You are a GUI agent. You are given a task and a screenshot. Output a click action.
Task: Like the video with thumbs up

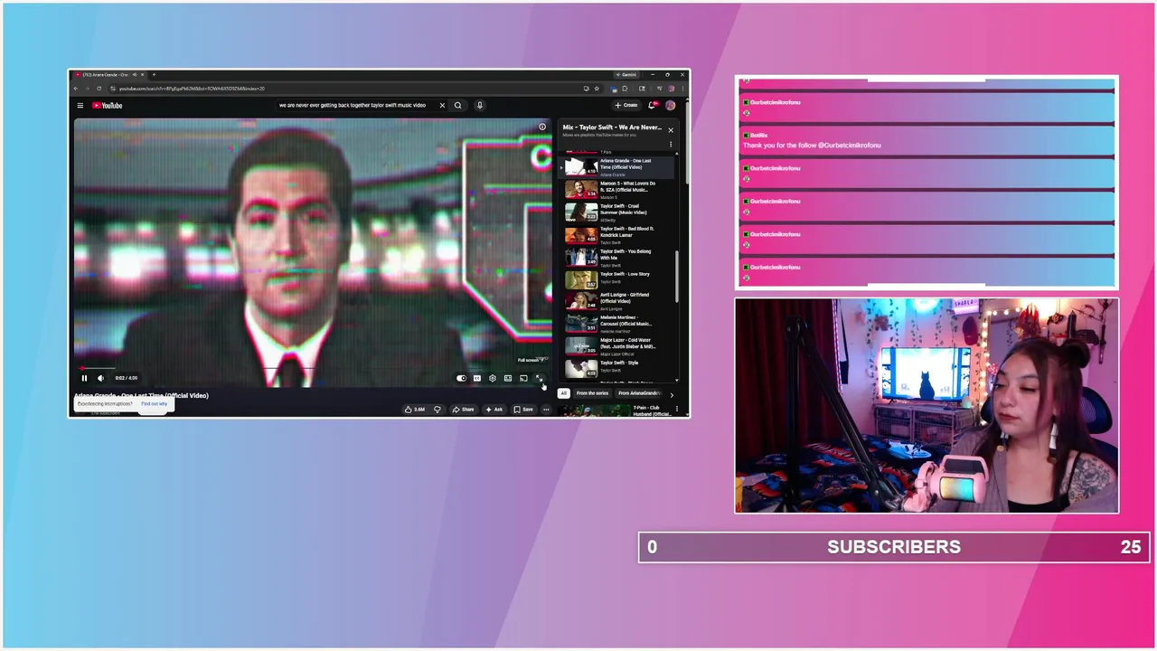coord(415,410)
